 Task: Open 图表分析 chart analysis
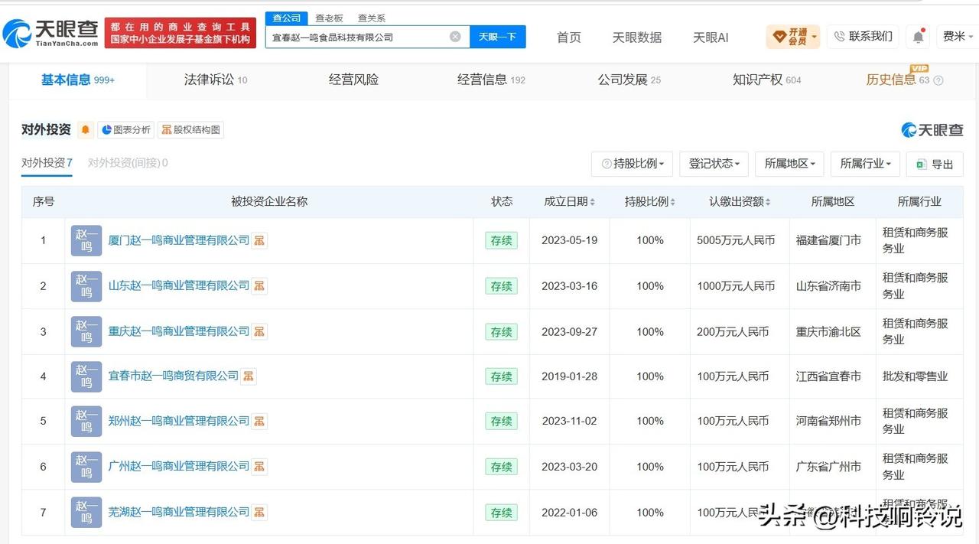tap(126, 130)
